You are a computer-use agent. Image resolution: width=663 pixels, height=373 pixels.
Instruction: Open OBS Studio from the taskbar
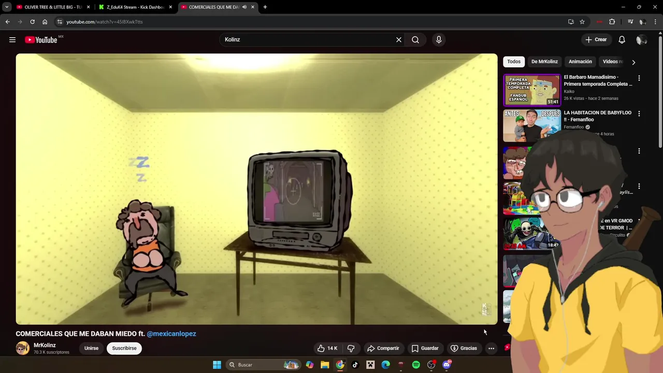(x=431, y=365)
